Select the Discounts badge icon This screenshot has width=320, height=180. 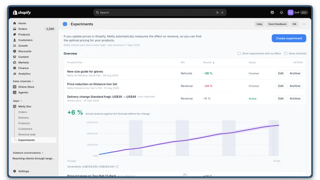tap(14, 51)
